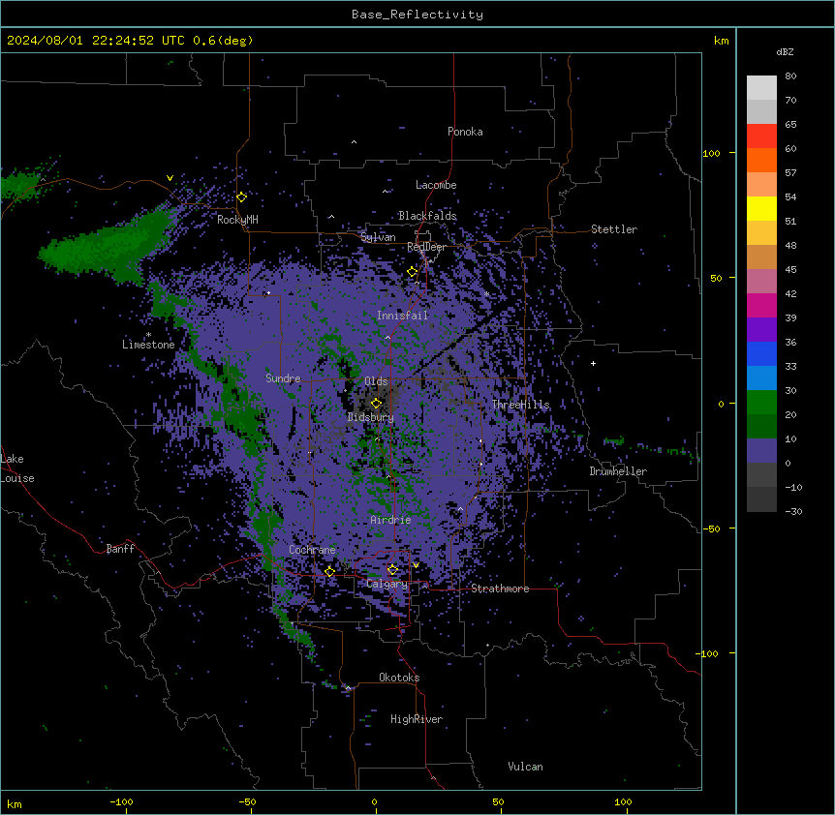Click the Sundre town label

283,378
